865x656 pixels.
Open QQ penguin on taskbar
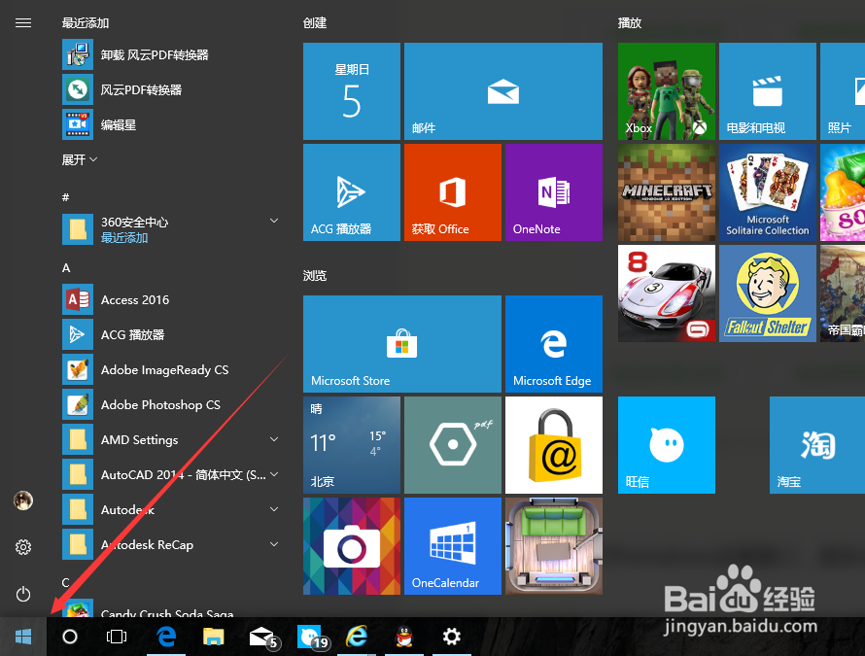[404, 637]
